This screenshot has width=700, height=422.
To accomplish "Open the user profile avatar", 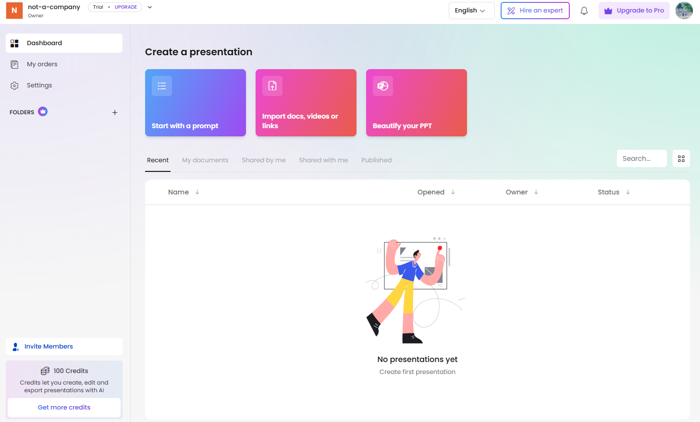I will pos(684,11).
